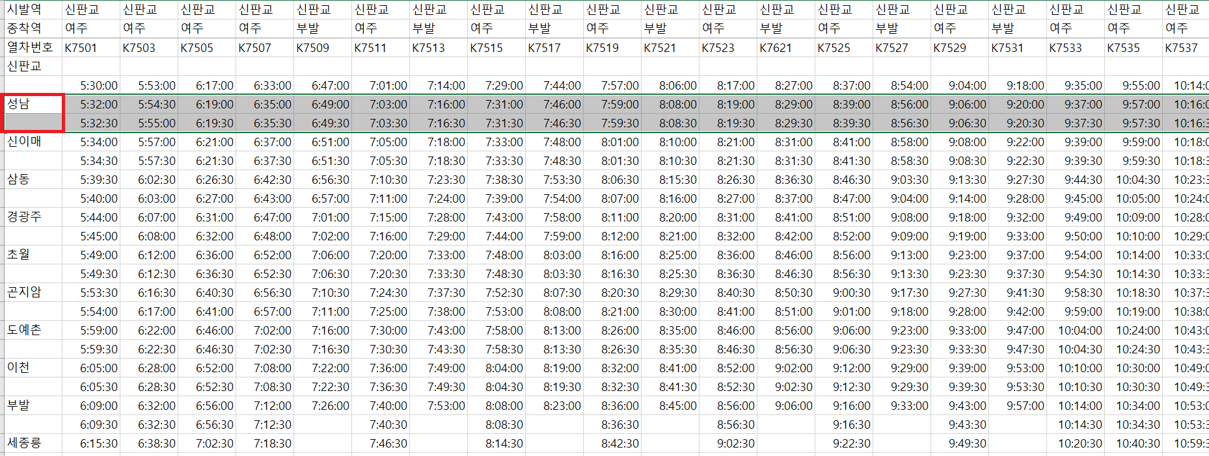Click the 5:39:30 cell in 삼동 row
The height and width of the screenshot is (456, 1209).
point(91,179)
